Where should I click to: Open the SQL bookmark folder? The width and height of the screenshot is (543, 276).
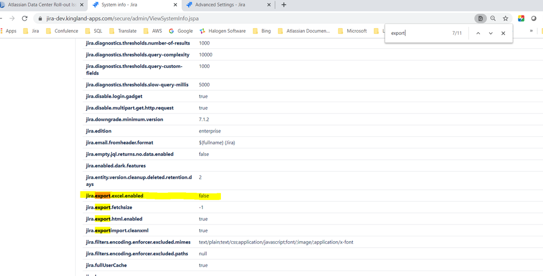pyautogui.click(x=94, y=31)
